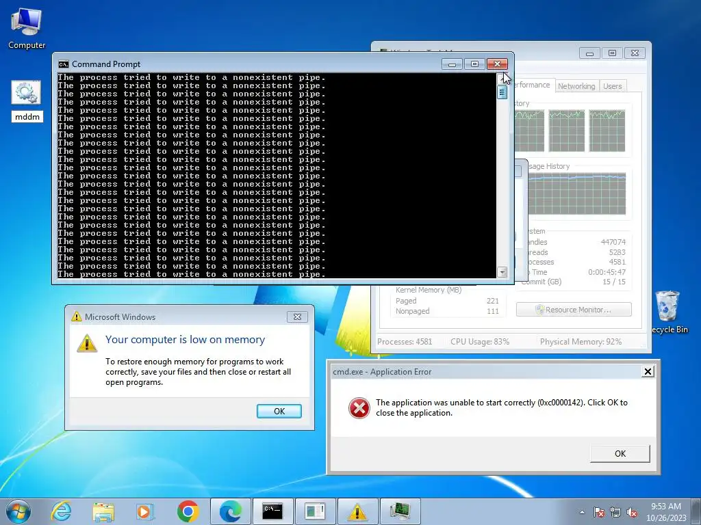701x525 pixels.
Task: Open the Windows Start menu orb
Action: pyautogui.click(x=18, y=511)
